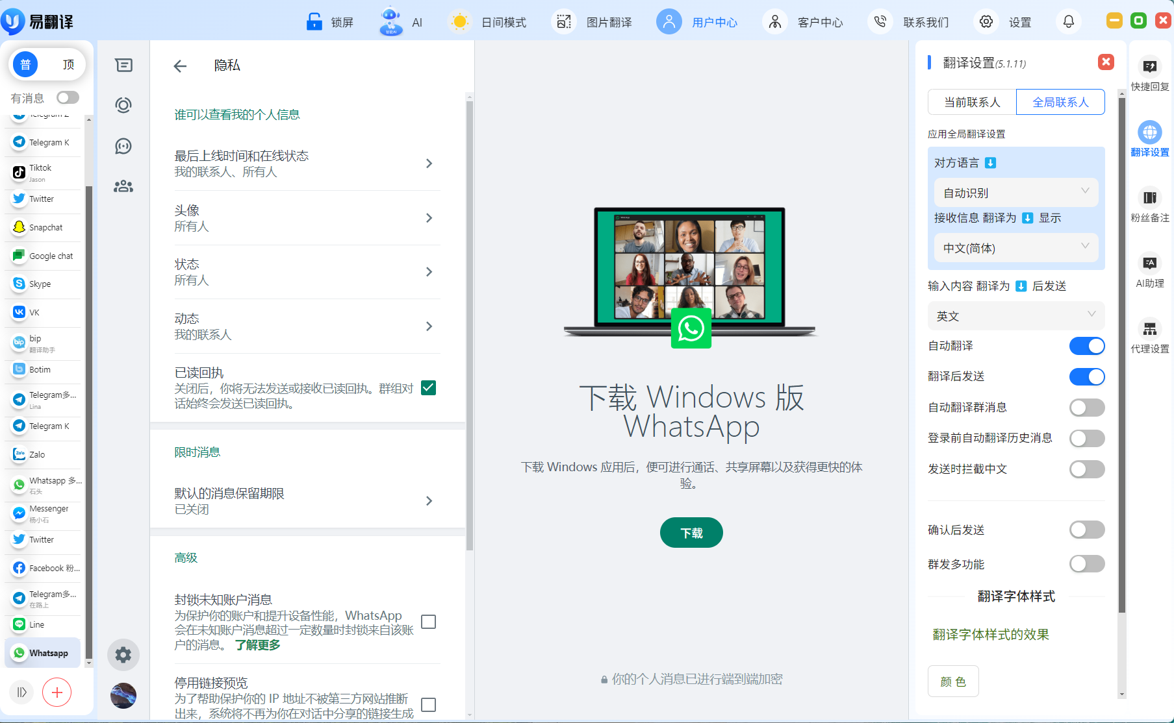Open the learn more link
The width and height of the screenshot is (1174, 723).
coord(258,645)
